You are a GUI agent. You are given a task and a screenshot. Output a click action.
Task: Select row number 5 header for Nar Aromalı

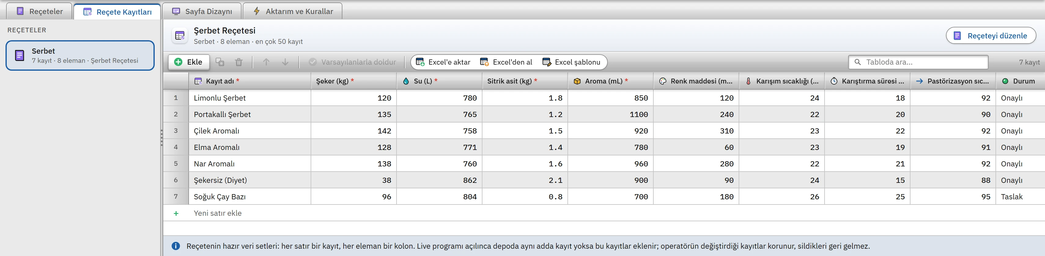[176, 164]
